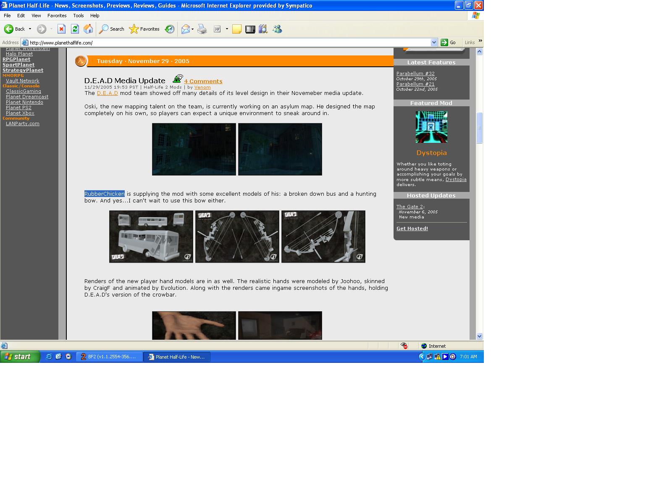Click the Dystopia featured mod title
Image resolution: width=672 pixels, height=504 pixels.
pos(431,153)
